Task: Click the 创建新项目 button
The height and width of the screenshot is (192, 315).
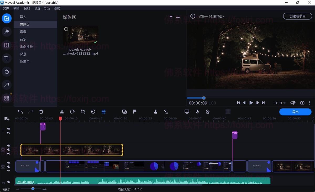Action: (x=297, y=16)
